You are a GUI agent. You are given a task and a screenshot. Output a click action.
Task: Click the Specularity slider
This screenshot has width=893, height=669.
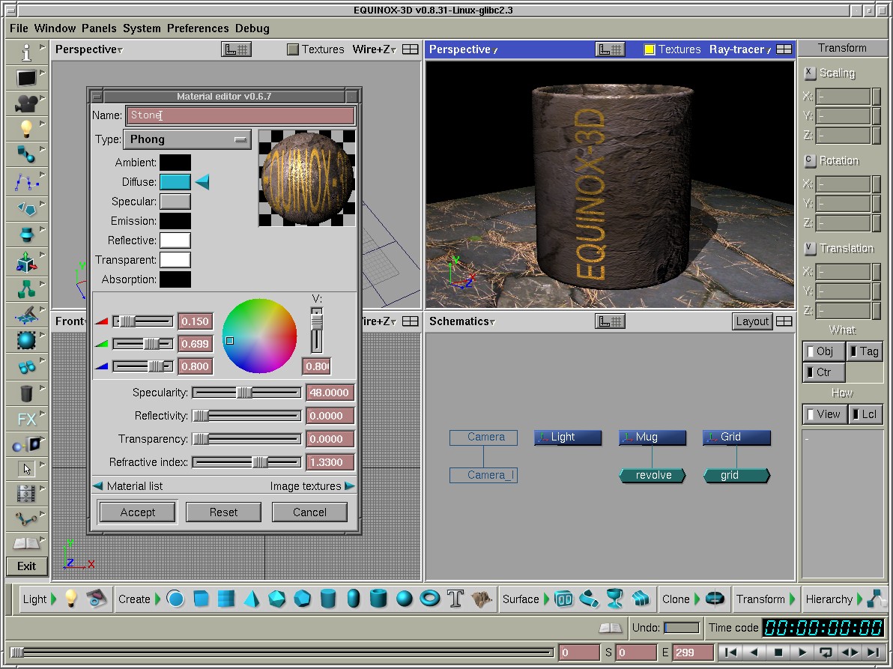(x=246, y=393)
